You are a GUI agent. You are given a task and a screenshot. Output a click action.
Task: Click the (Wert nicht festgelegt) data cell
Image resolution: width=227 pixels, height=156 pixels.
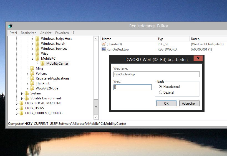(207, 44)
